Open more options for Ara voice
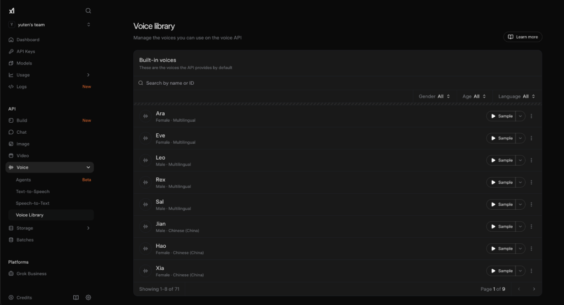The width and height of the screenshot is (564, 305). tap(532, 116)
